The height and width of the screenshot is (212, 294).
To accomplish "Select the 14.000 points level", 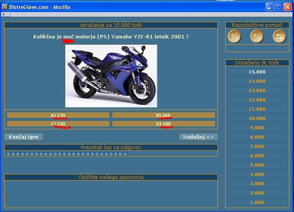I will coord(257,81).
